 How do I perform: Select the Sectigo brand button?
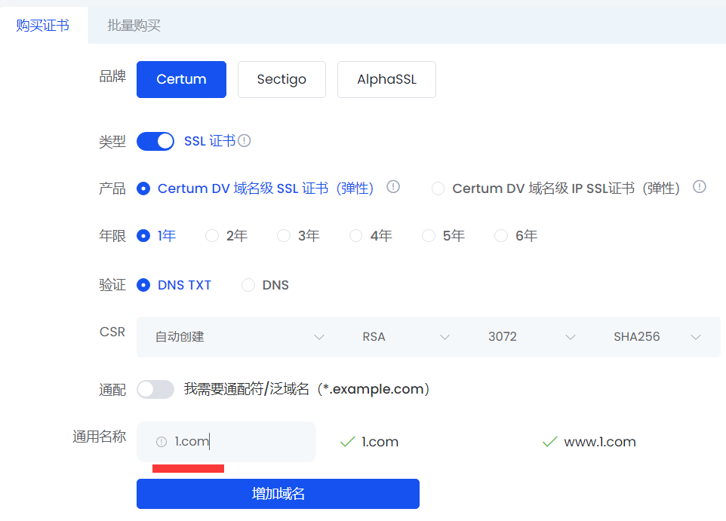[x=281, y=79]
